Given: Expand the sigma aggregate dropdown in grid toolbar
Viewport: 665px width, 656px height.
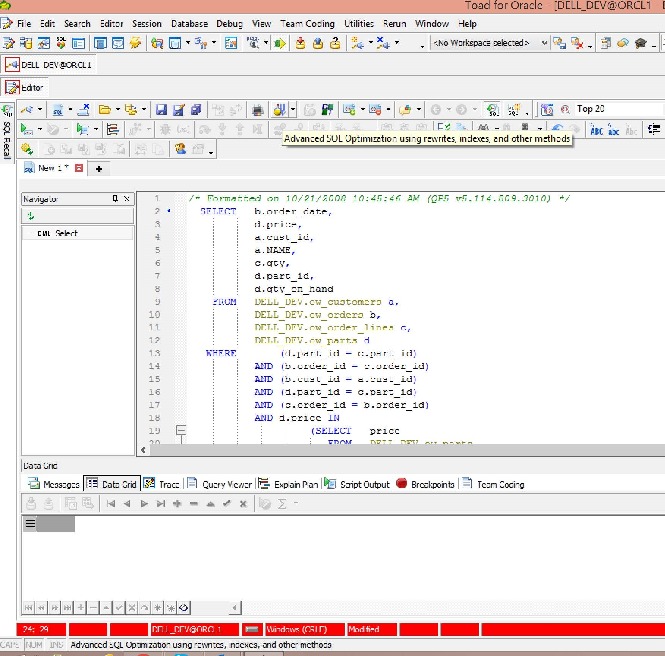Looking at the screenshot, I should 296,503.
